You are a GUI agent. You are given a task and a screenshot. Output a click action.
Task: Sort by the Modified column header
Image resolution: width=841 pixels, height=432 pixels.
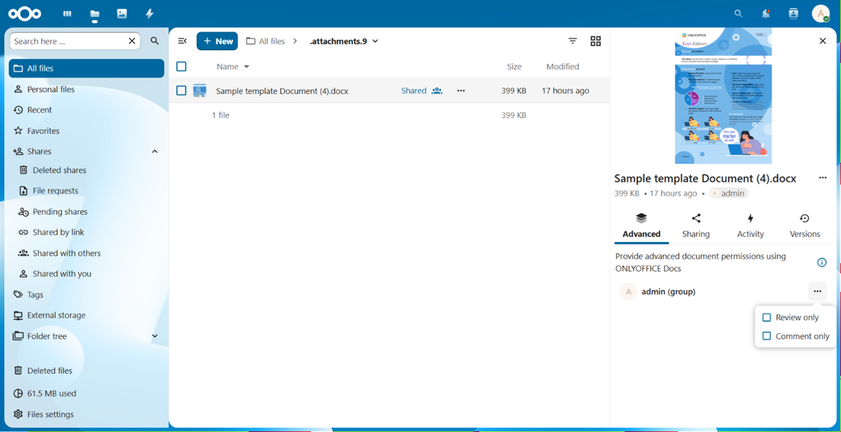(563, 66)
